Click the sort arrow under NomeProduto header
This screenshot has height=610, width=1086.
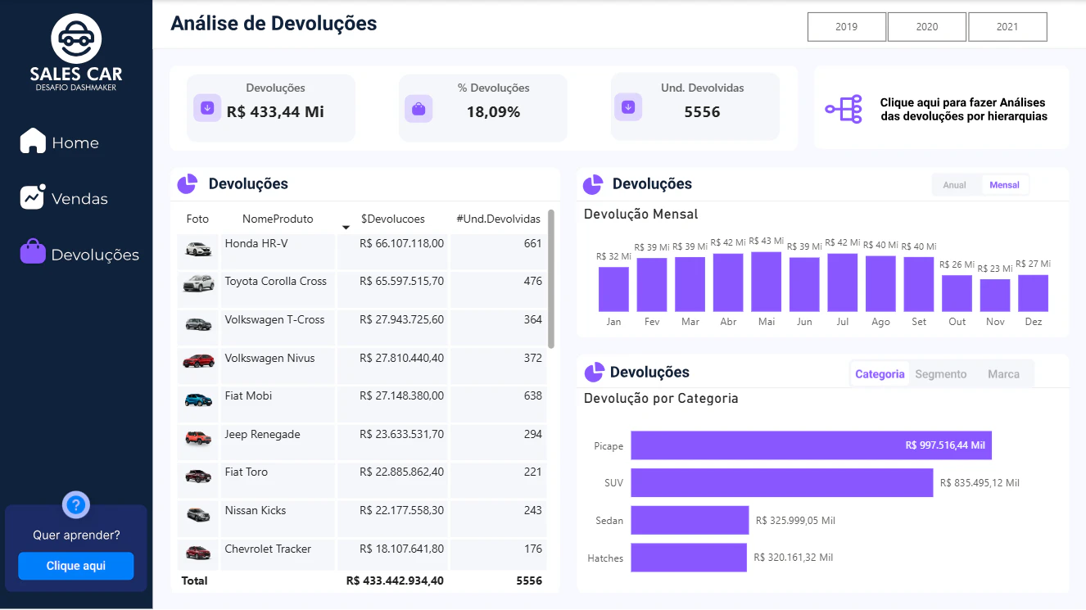[346, 228]
